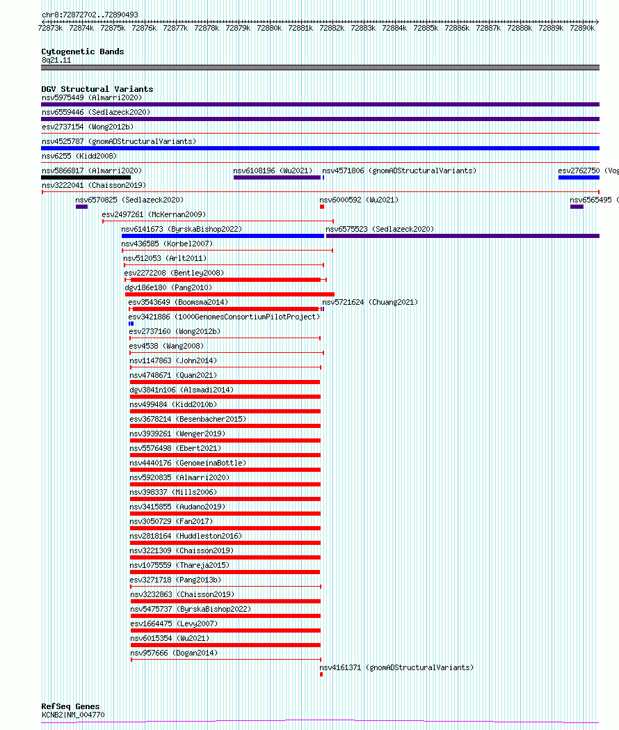Click the tiny blue esv3421886 marker
This screenshot has width=619, height=730.
pos(131,324)
